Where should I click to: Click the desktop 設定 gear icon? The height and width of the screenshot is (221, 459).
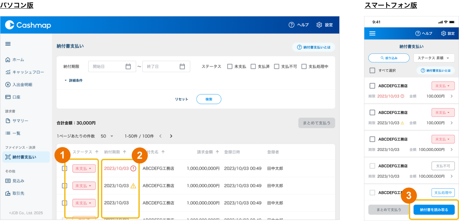(319, 25)
